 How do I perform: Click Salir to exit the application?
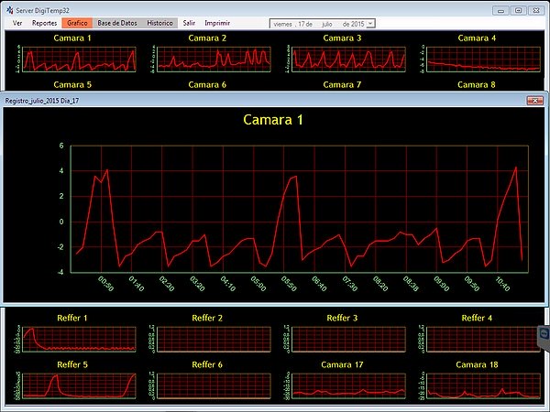pyautogui.click(x=189, y=22)
